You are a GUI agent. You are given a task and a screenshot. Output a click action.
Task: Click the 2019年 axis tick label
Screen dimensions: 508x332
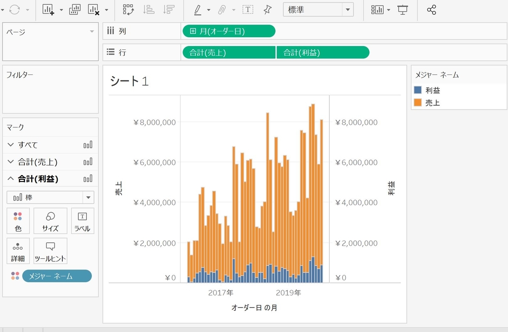[x=288, y=292]
